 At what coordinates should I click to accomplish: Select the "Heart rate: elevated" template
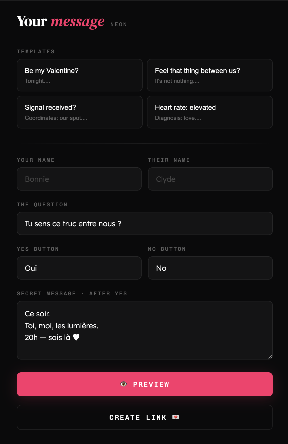[210, 112]
